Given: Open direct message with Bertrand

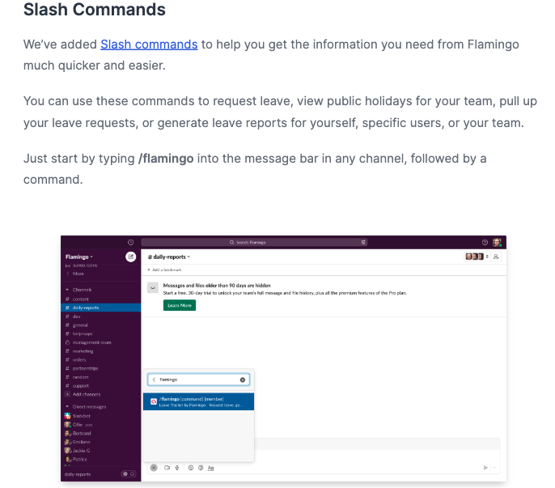Looking at the screenshot, I should click(x=81, y=433).
